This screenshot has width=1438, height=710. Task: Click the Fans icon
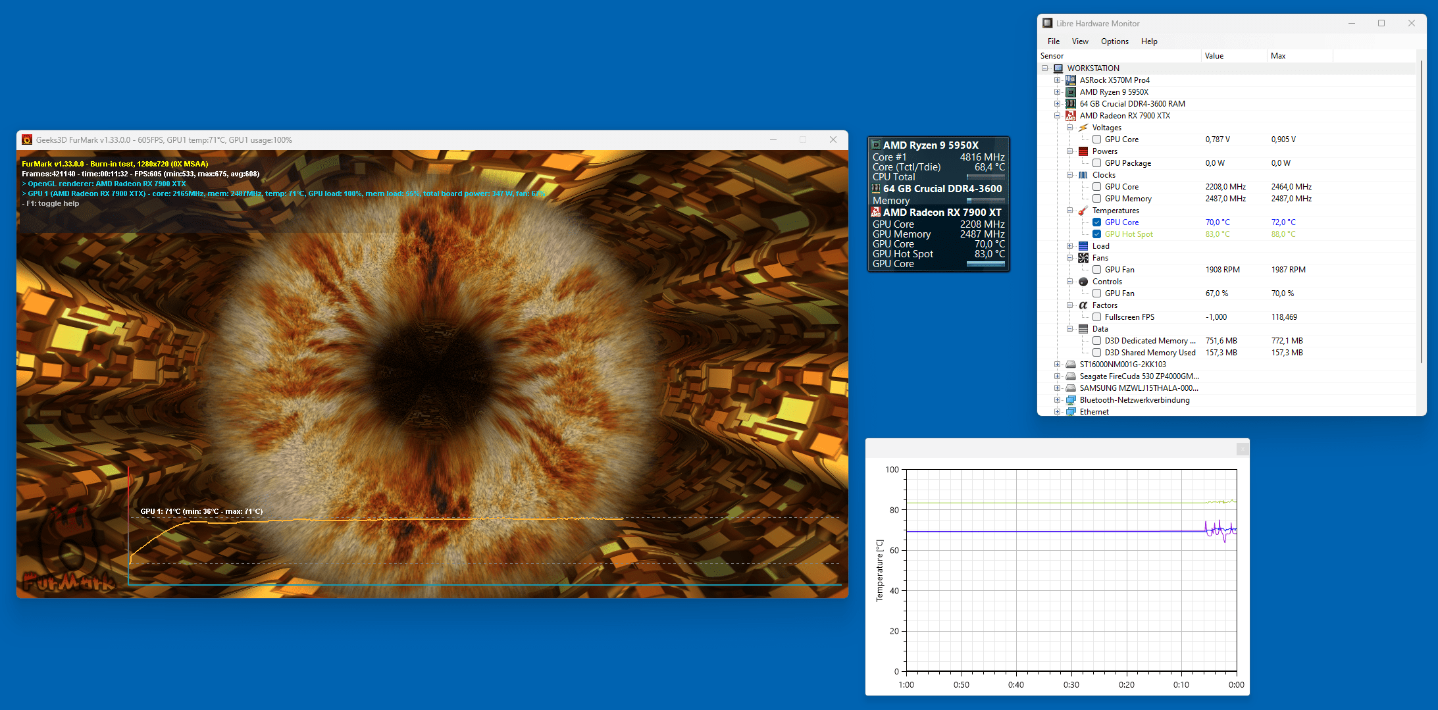tap(1083, 258)
